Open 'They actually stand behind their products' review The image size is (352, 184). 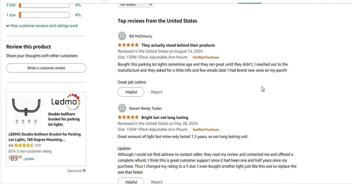[178, 45]
